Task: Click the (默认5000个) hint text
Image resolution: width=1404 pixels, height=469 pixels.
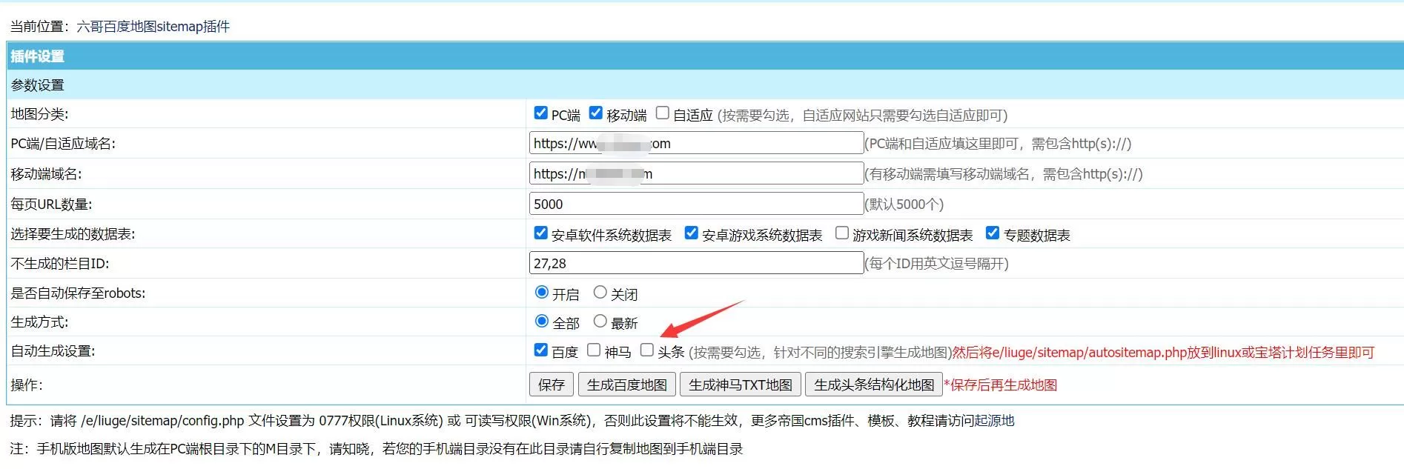Action: (904, 204)
